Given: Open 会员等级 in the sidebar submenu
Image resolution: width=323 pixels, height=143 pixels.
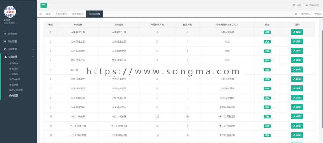Looking at the screenshot, I should (x=14, y=85).
